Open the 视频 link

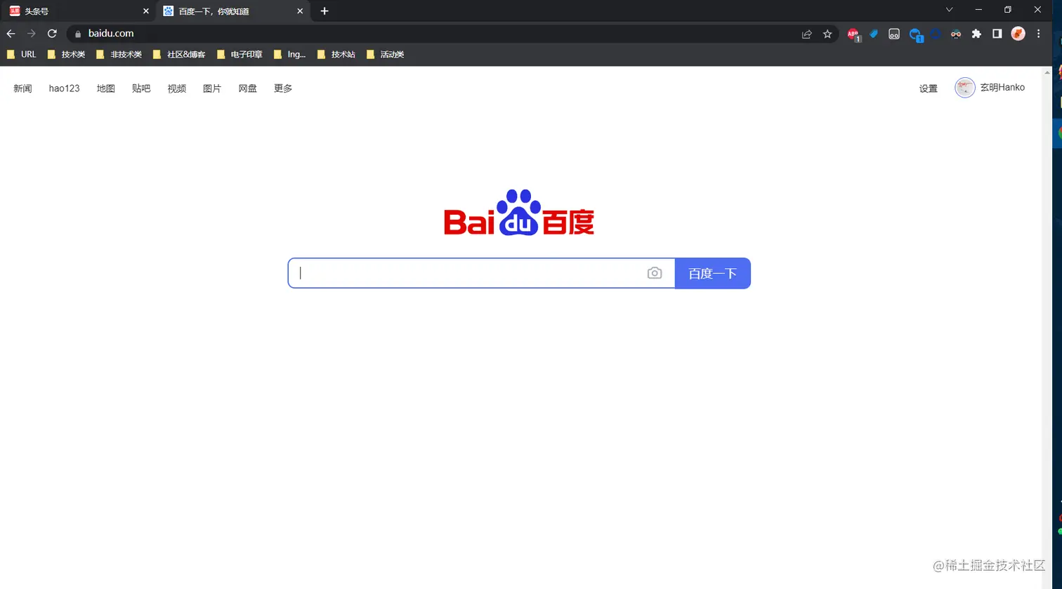(x=177, y=88)
